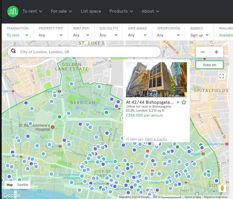Zoom in the map with plus button
Viewport: 233px width, 199px height.
click(216, 52)
